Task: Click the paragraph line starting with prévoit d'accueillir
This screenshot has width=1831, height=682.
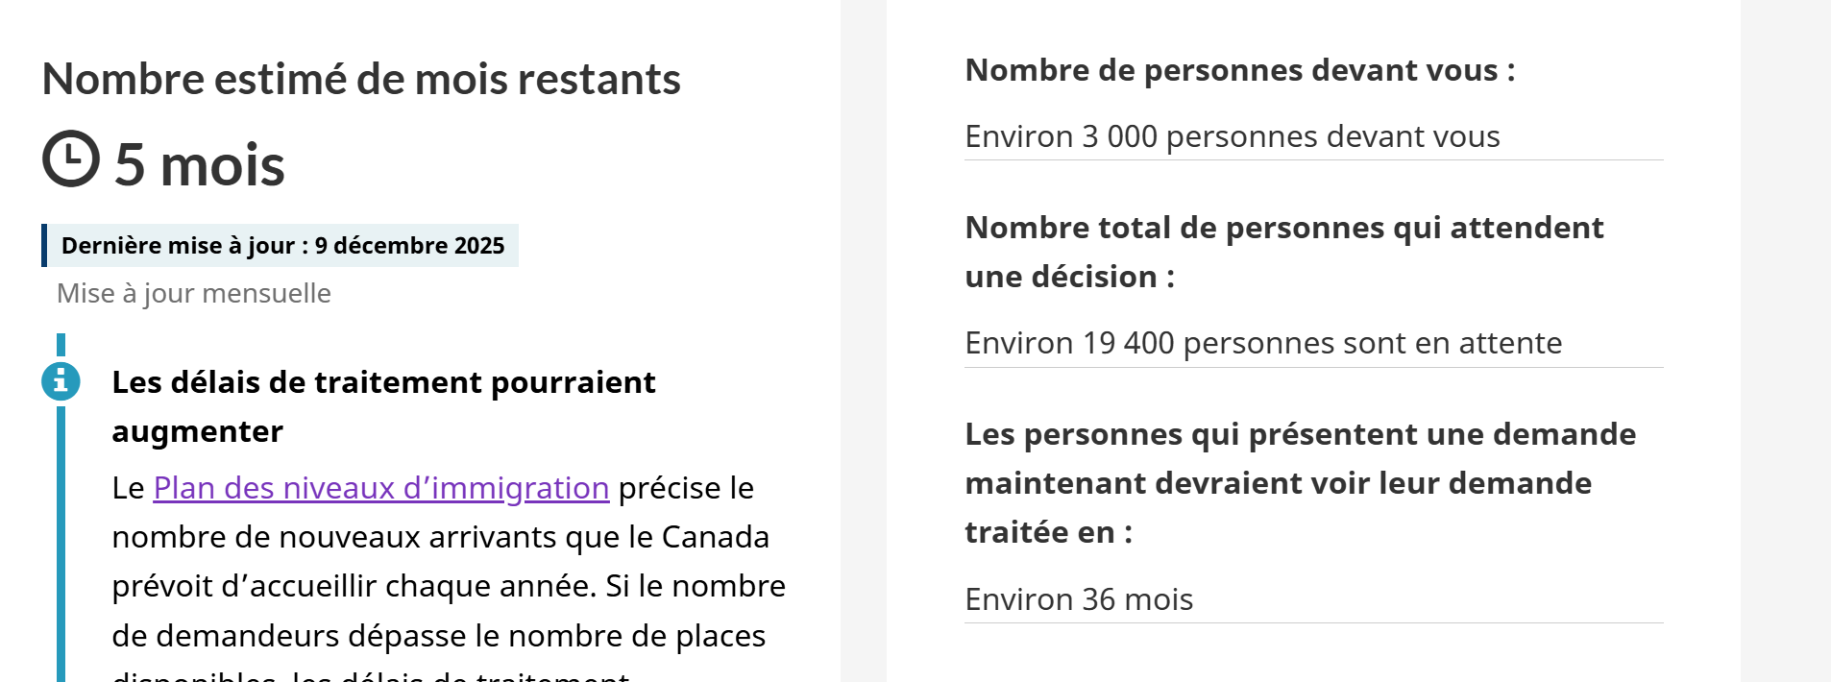Action: [448, 586]
